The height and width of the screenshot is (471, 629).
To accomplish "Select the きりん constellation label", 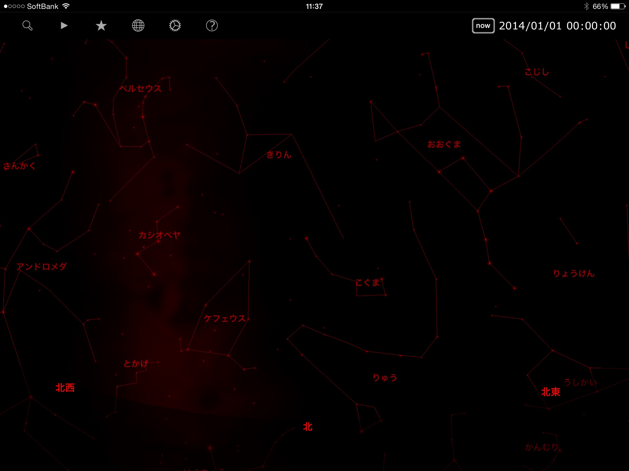I will tap(279, 155).
